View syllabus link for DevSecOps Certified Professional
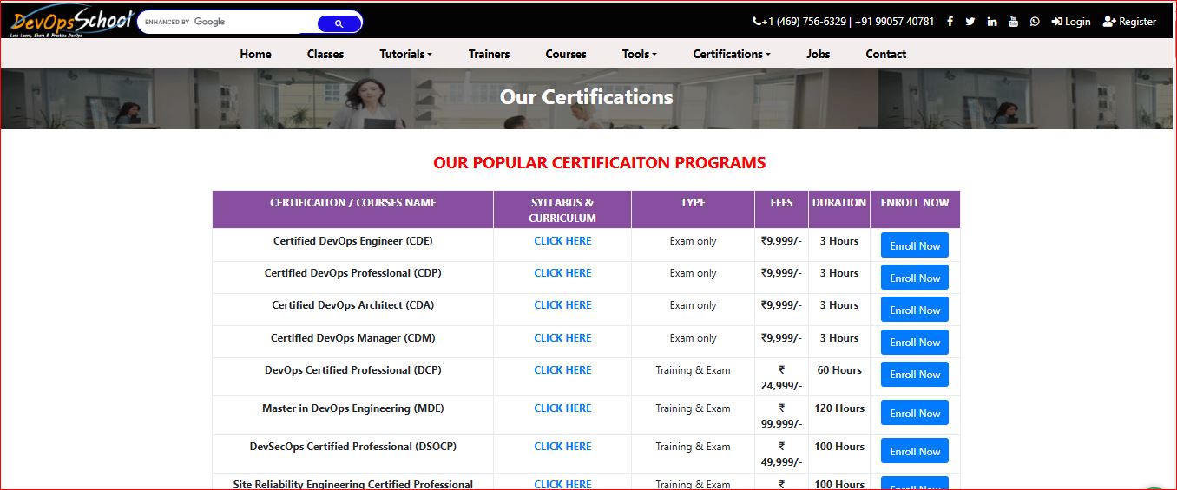The width and height of the screenshot is (1177, 490). 562,447
